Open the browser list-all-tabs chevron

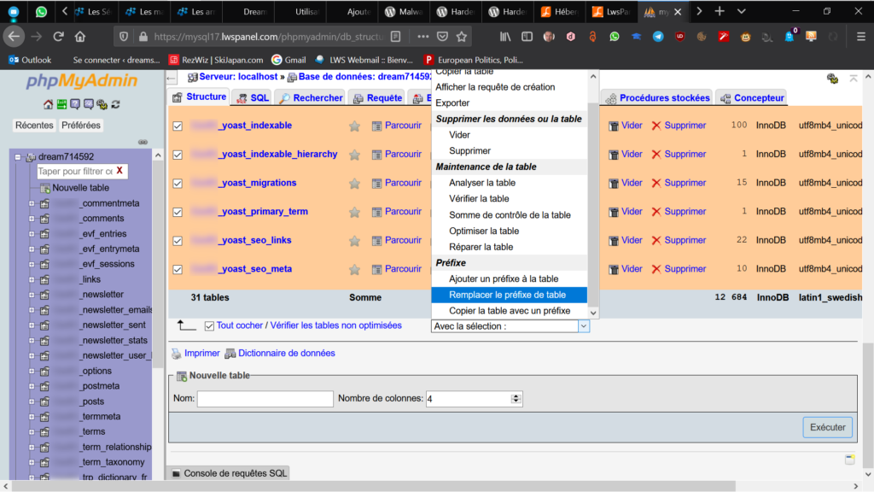(x=742, y=11)
